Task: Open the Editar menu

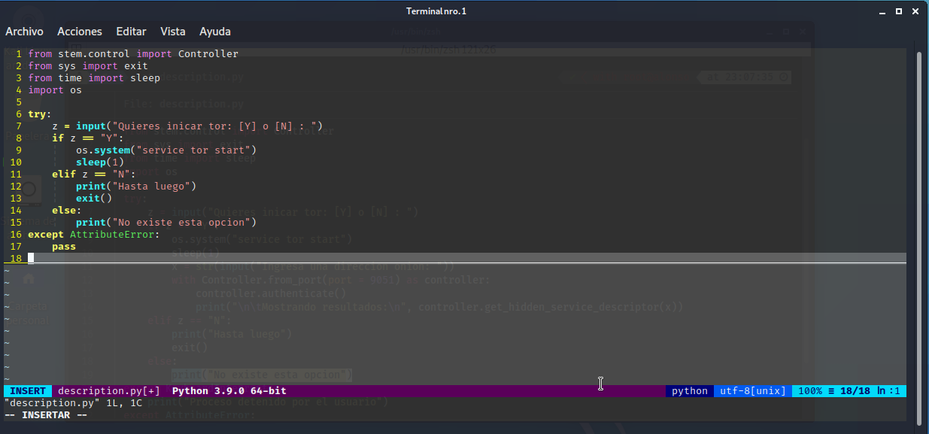Action: click(131, 32)
